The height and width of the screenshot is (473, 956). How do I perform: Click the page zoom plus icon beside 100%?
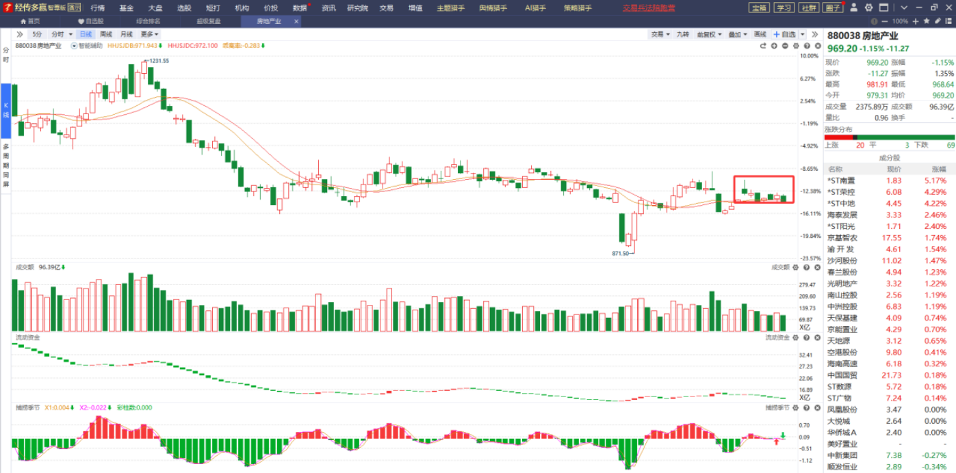pos(914,21)
